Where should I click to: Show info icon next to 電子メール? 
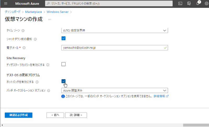24,48
